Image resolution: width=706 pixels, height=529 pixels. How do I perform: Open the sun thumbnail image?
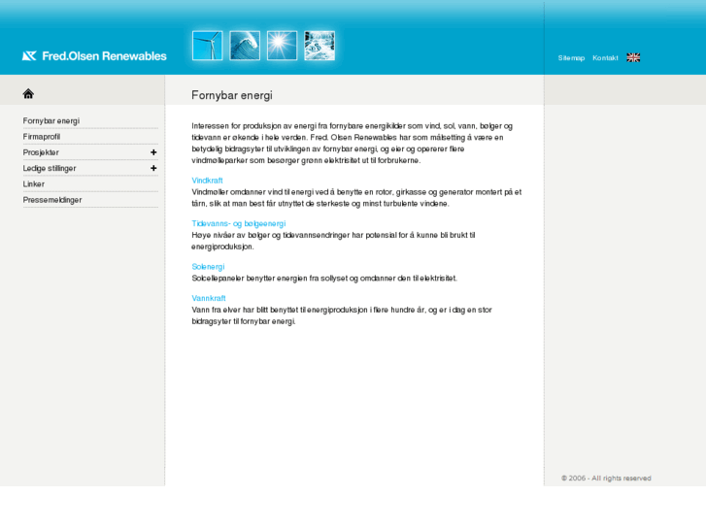[283, 46]
